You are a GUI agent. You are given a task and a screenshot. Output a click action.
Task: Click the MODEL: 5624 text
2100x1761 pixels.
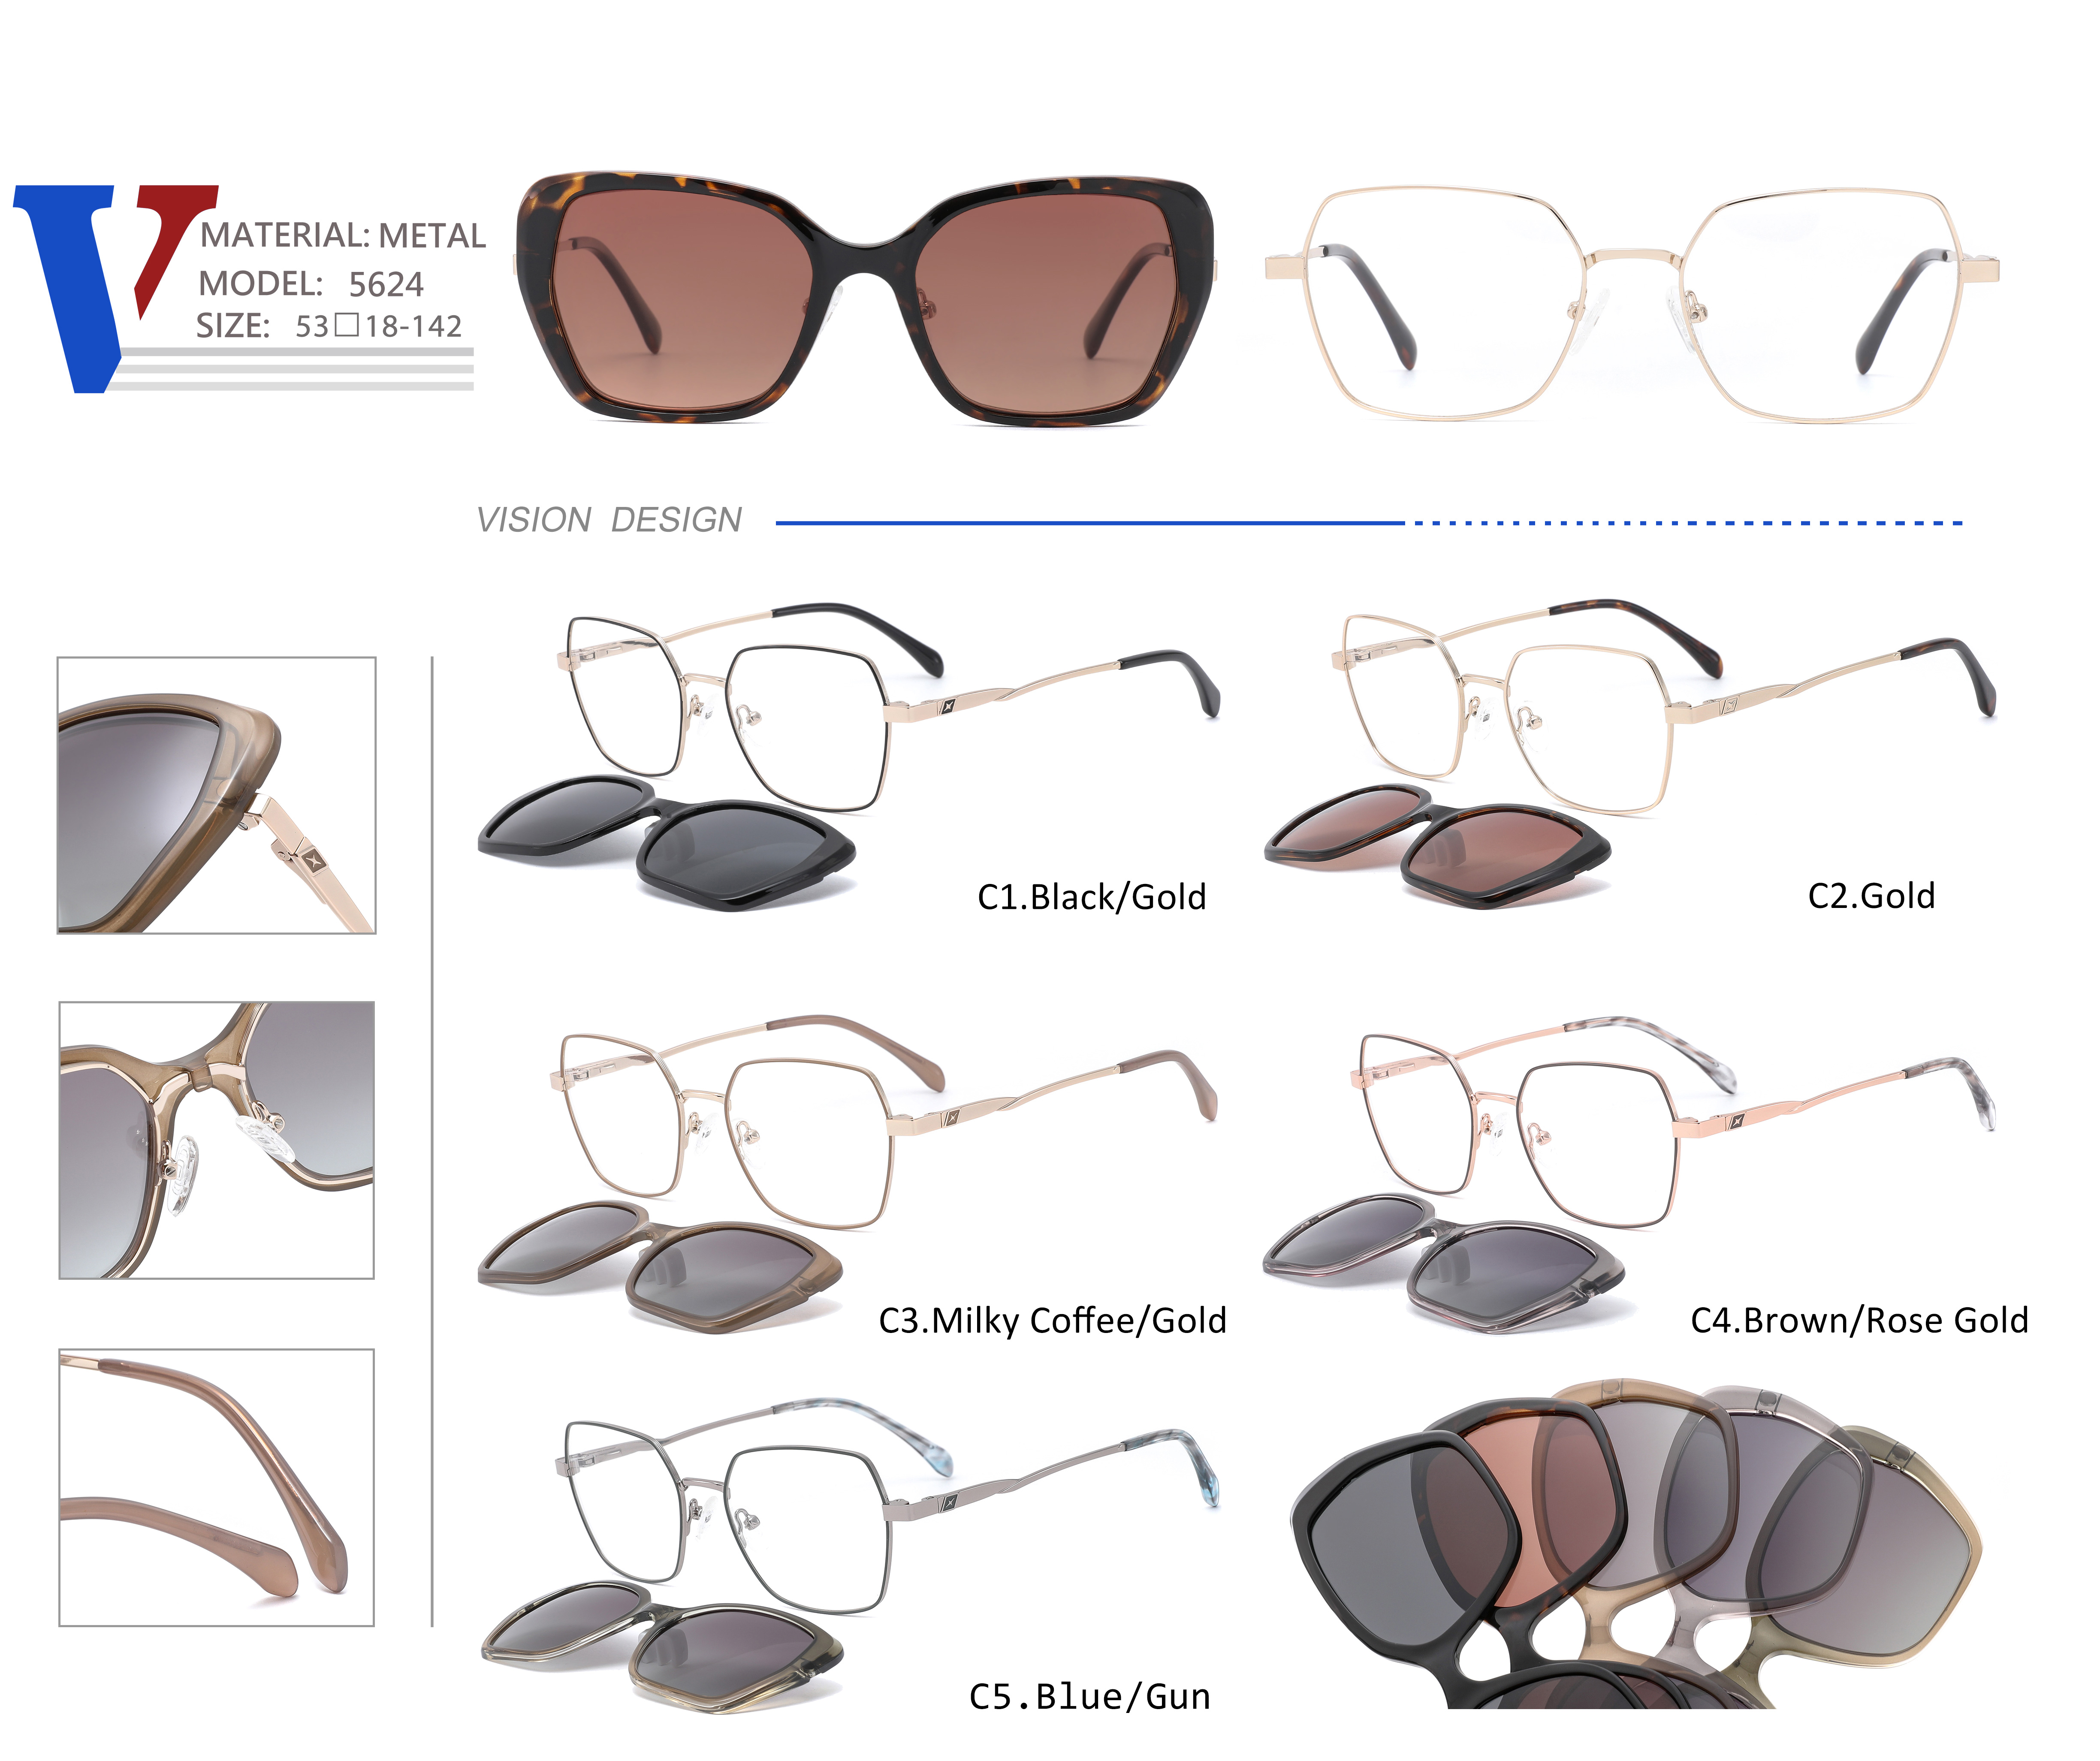[x=311, y=284]
